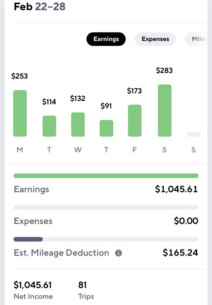Tap Saturday's $283 earnings bar
This screenshot has height=305, width=212.
165,111
